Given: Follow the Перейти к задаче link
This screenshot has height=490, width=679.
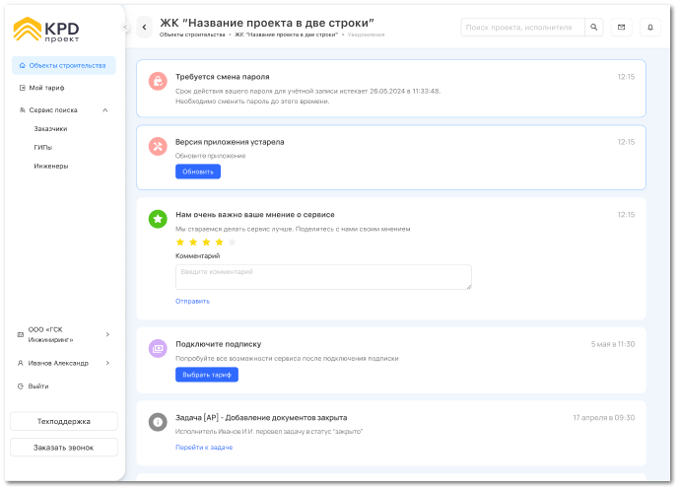Looking at the screenshot, I should (x=204, y=448).
